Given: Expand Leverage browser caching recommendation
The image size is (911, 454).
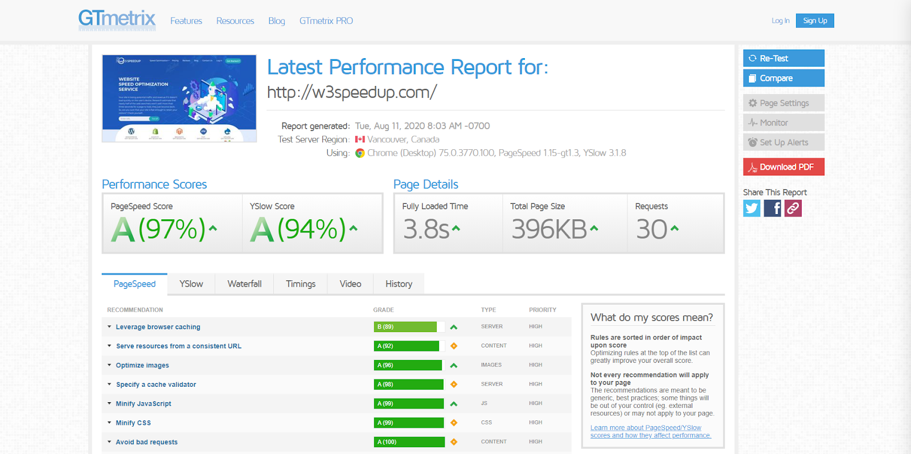Looking at the screenshot, I should tap(158, 327).
